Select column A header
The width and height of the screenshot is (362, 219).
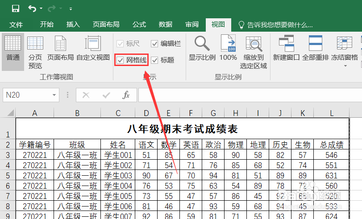pyautogui.click(x=35, y=113)
